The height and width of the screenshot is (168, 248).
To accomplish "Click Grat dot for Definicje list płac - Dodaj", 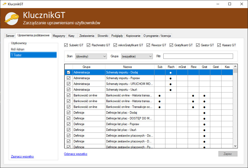I will 204,113.
